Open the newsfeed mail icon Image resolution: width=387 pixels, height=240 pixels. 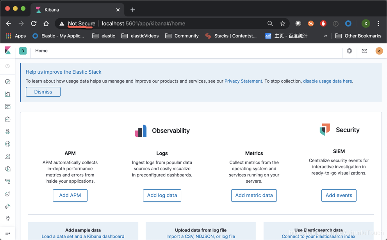[x=364, y=51]
